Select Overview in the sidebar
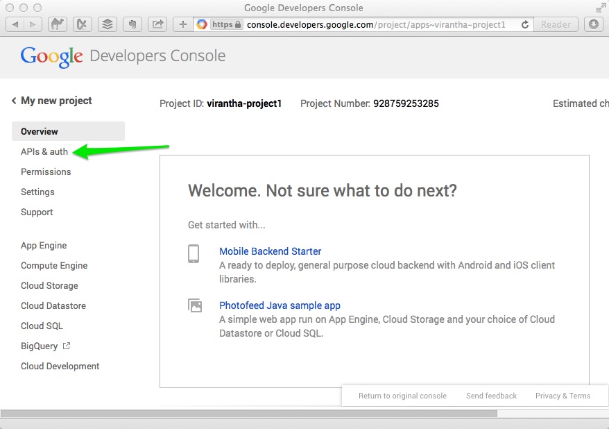The height and width of the screenshot is (429, 609). [x=40, y=131]
